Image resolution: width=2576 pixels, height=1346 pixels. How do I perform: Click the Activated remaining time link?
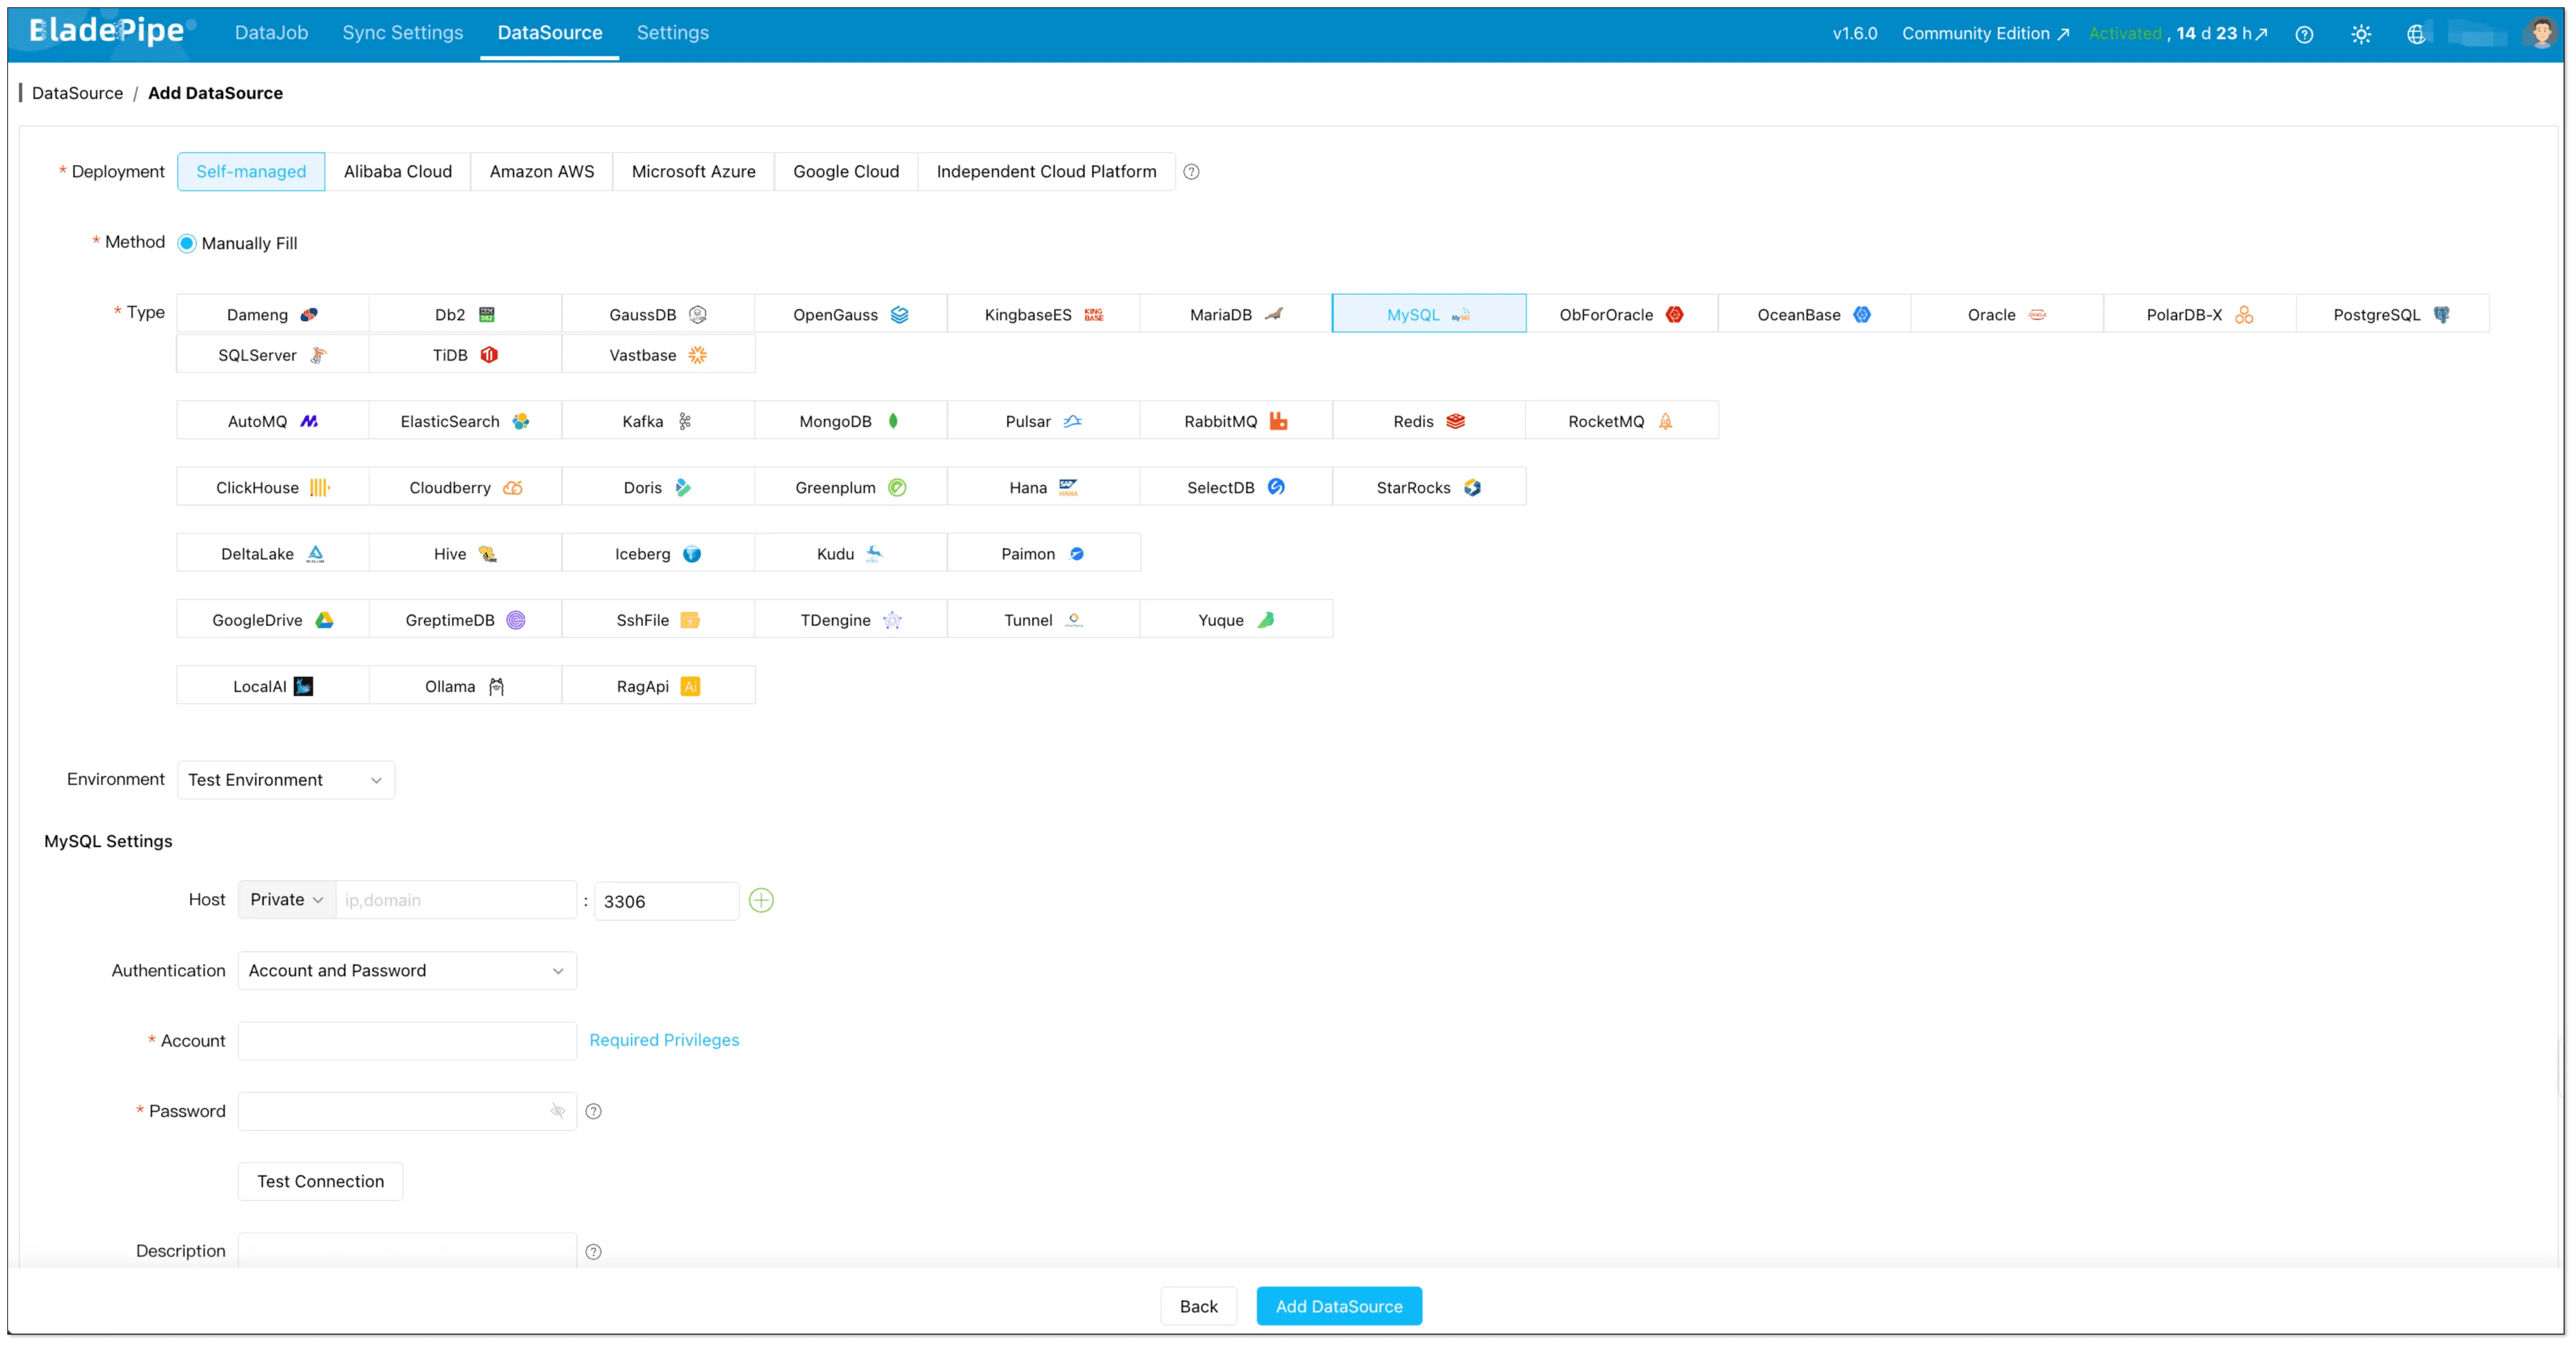click(2177, 34)
